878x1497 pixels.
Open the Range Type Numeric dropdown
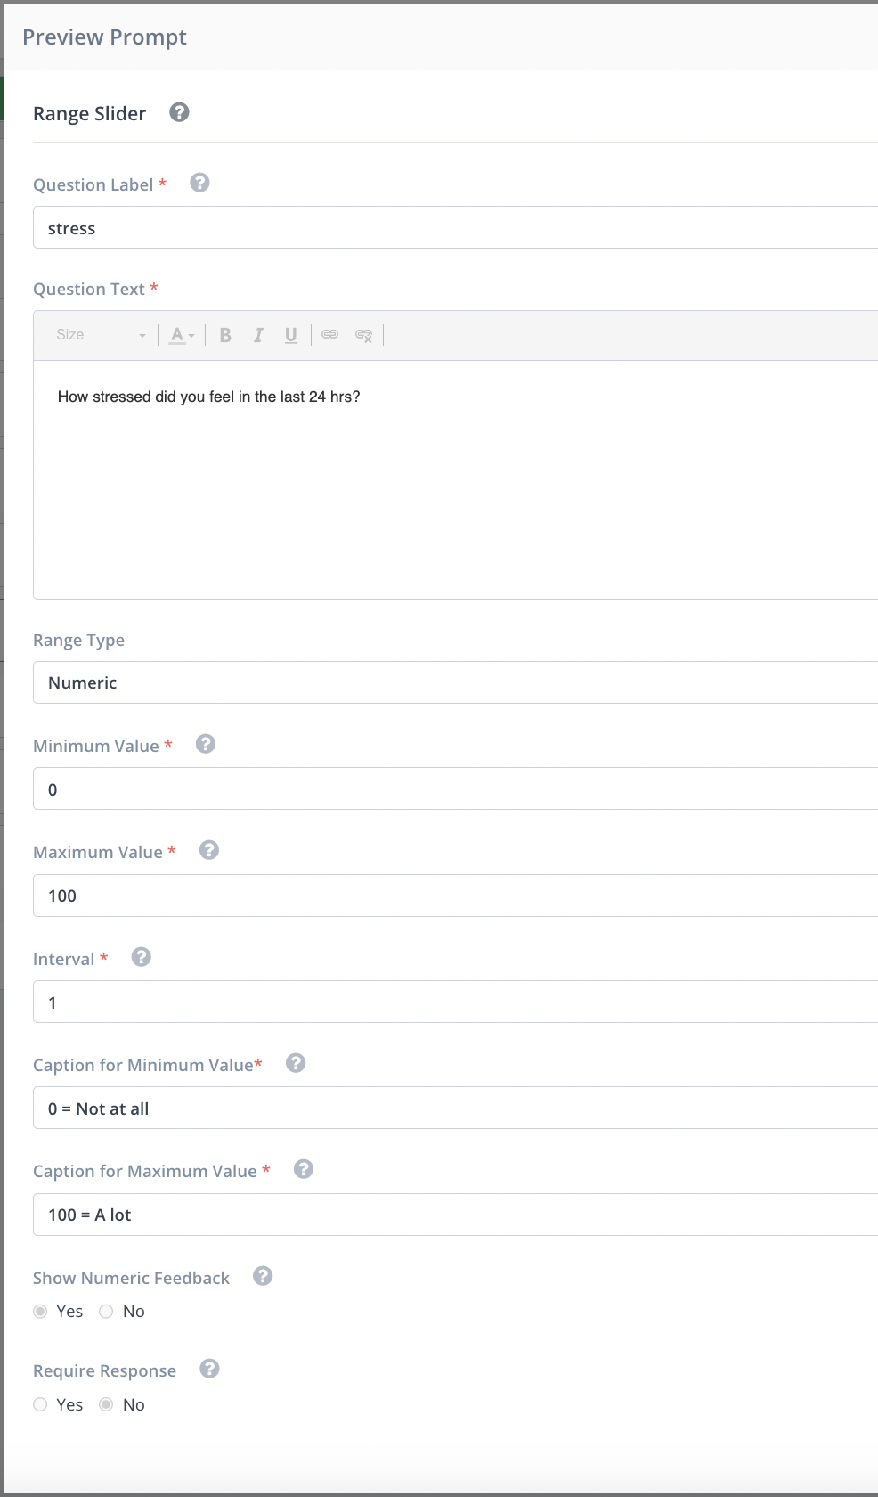coord(454,683)
